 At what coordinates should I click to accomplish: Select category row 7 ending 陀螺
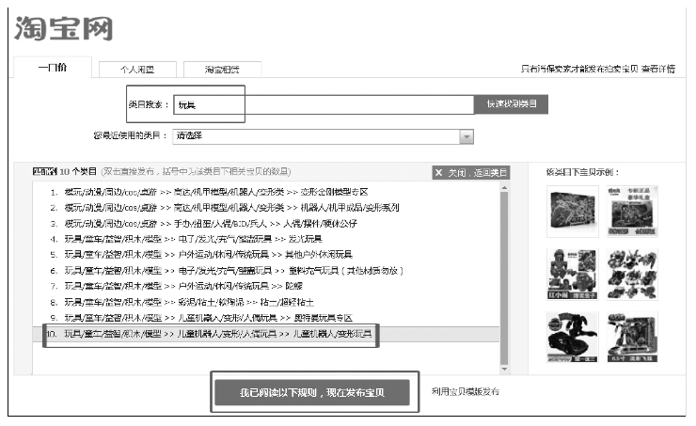click(266, 286)
